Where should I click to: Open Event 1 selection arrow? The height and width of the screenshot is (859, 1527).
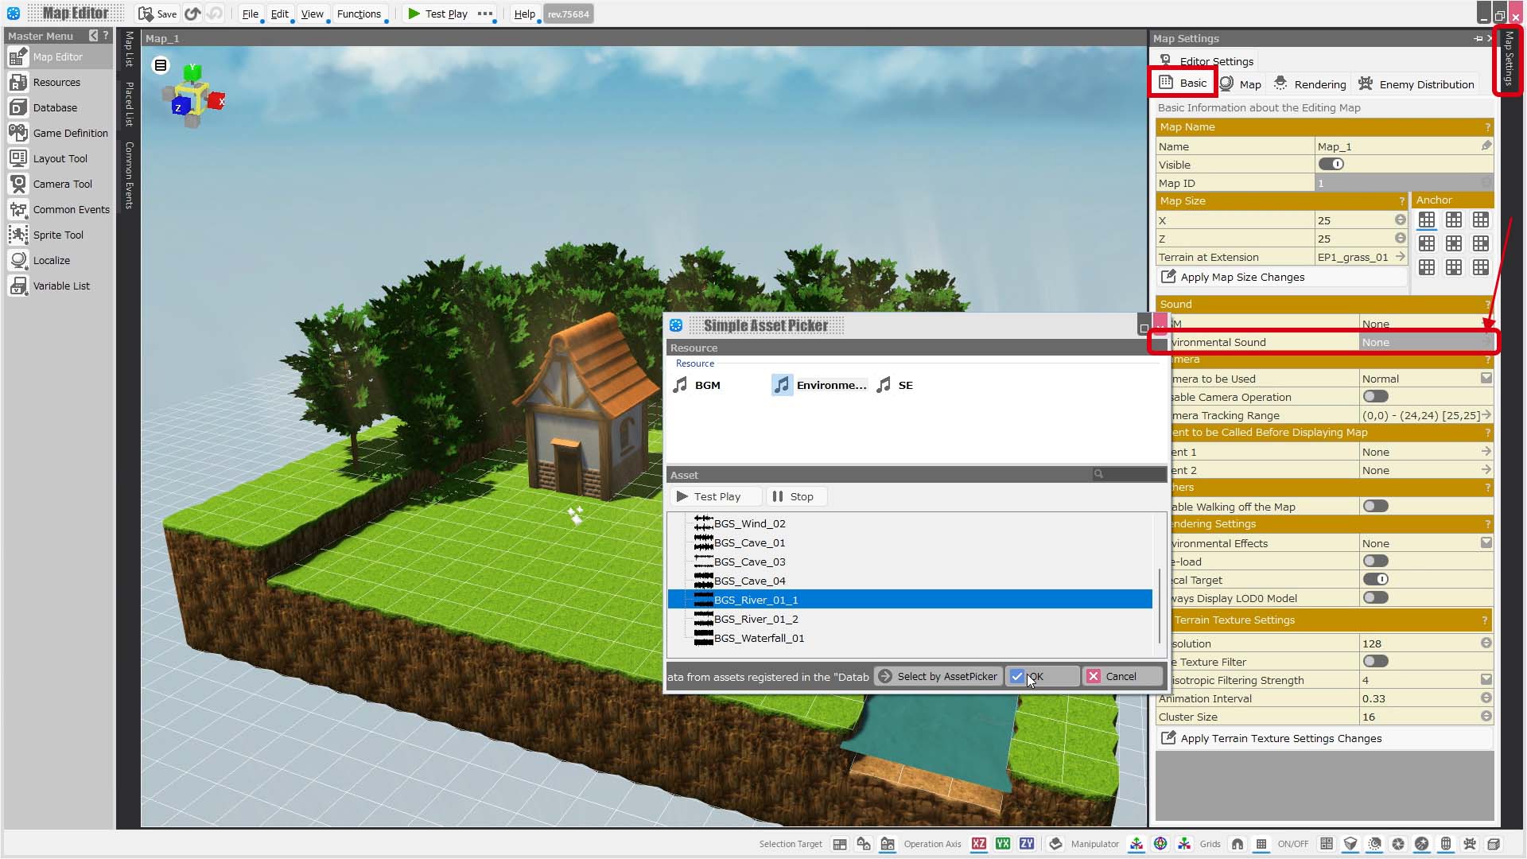(1486, 452)
